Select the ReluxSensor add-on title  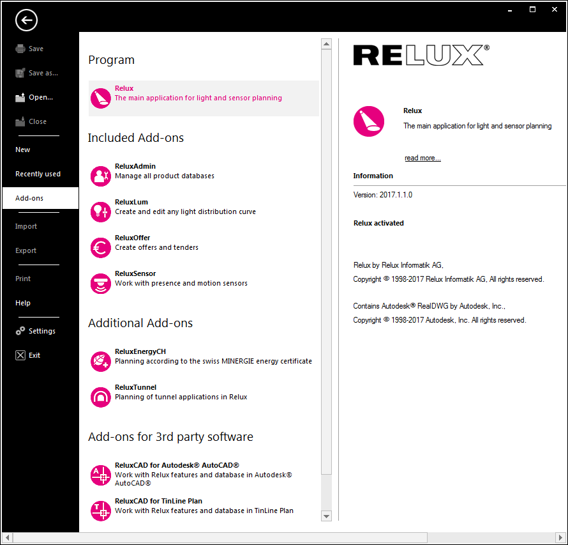point(135,273)
